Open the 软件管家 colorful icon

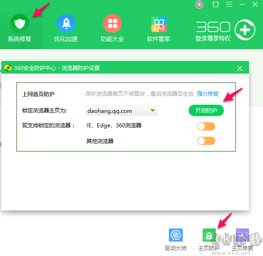point(159,24)
